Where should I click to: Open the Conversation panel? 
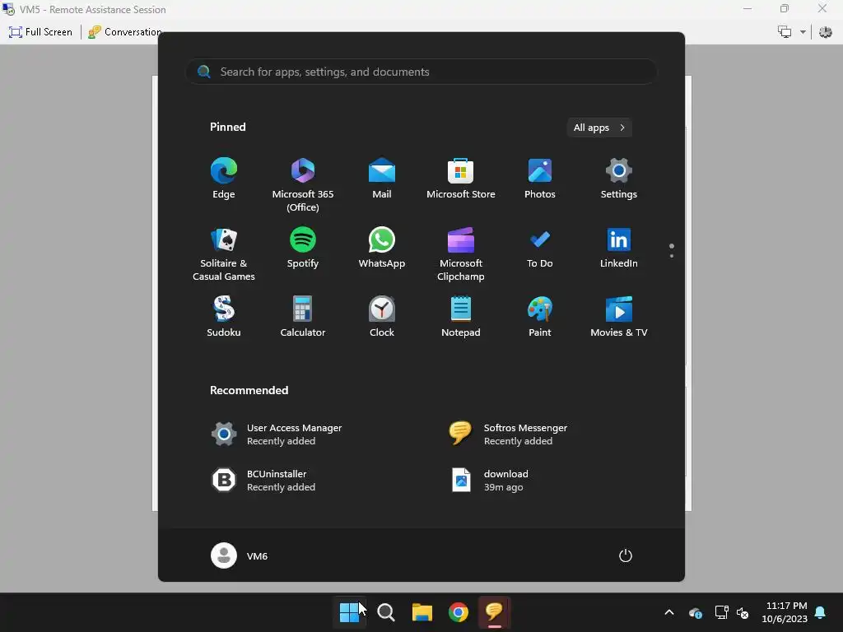[125, 32]
